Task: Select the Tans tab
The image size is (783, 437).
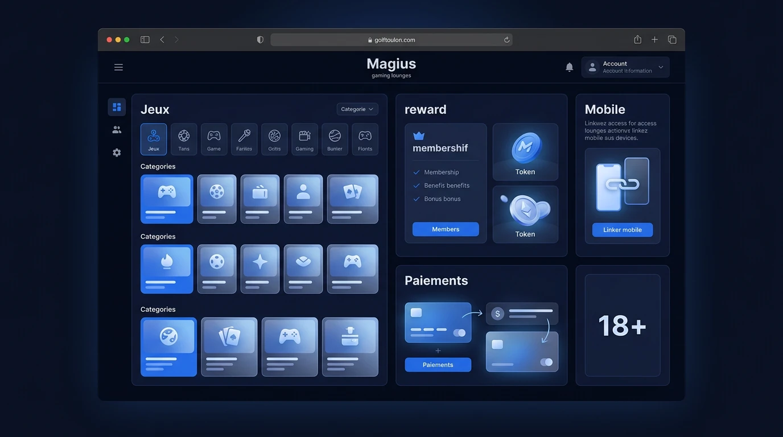Action: (x=184, y=139)
